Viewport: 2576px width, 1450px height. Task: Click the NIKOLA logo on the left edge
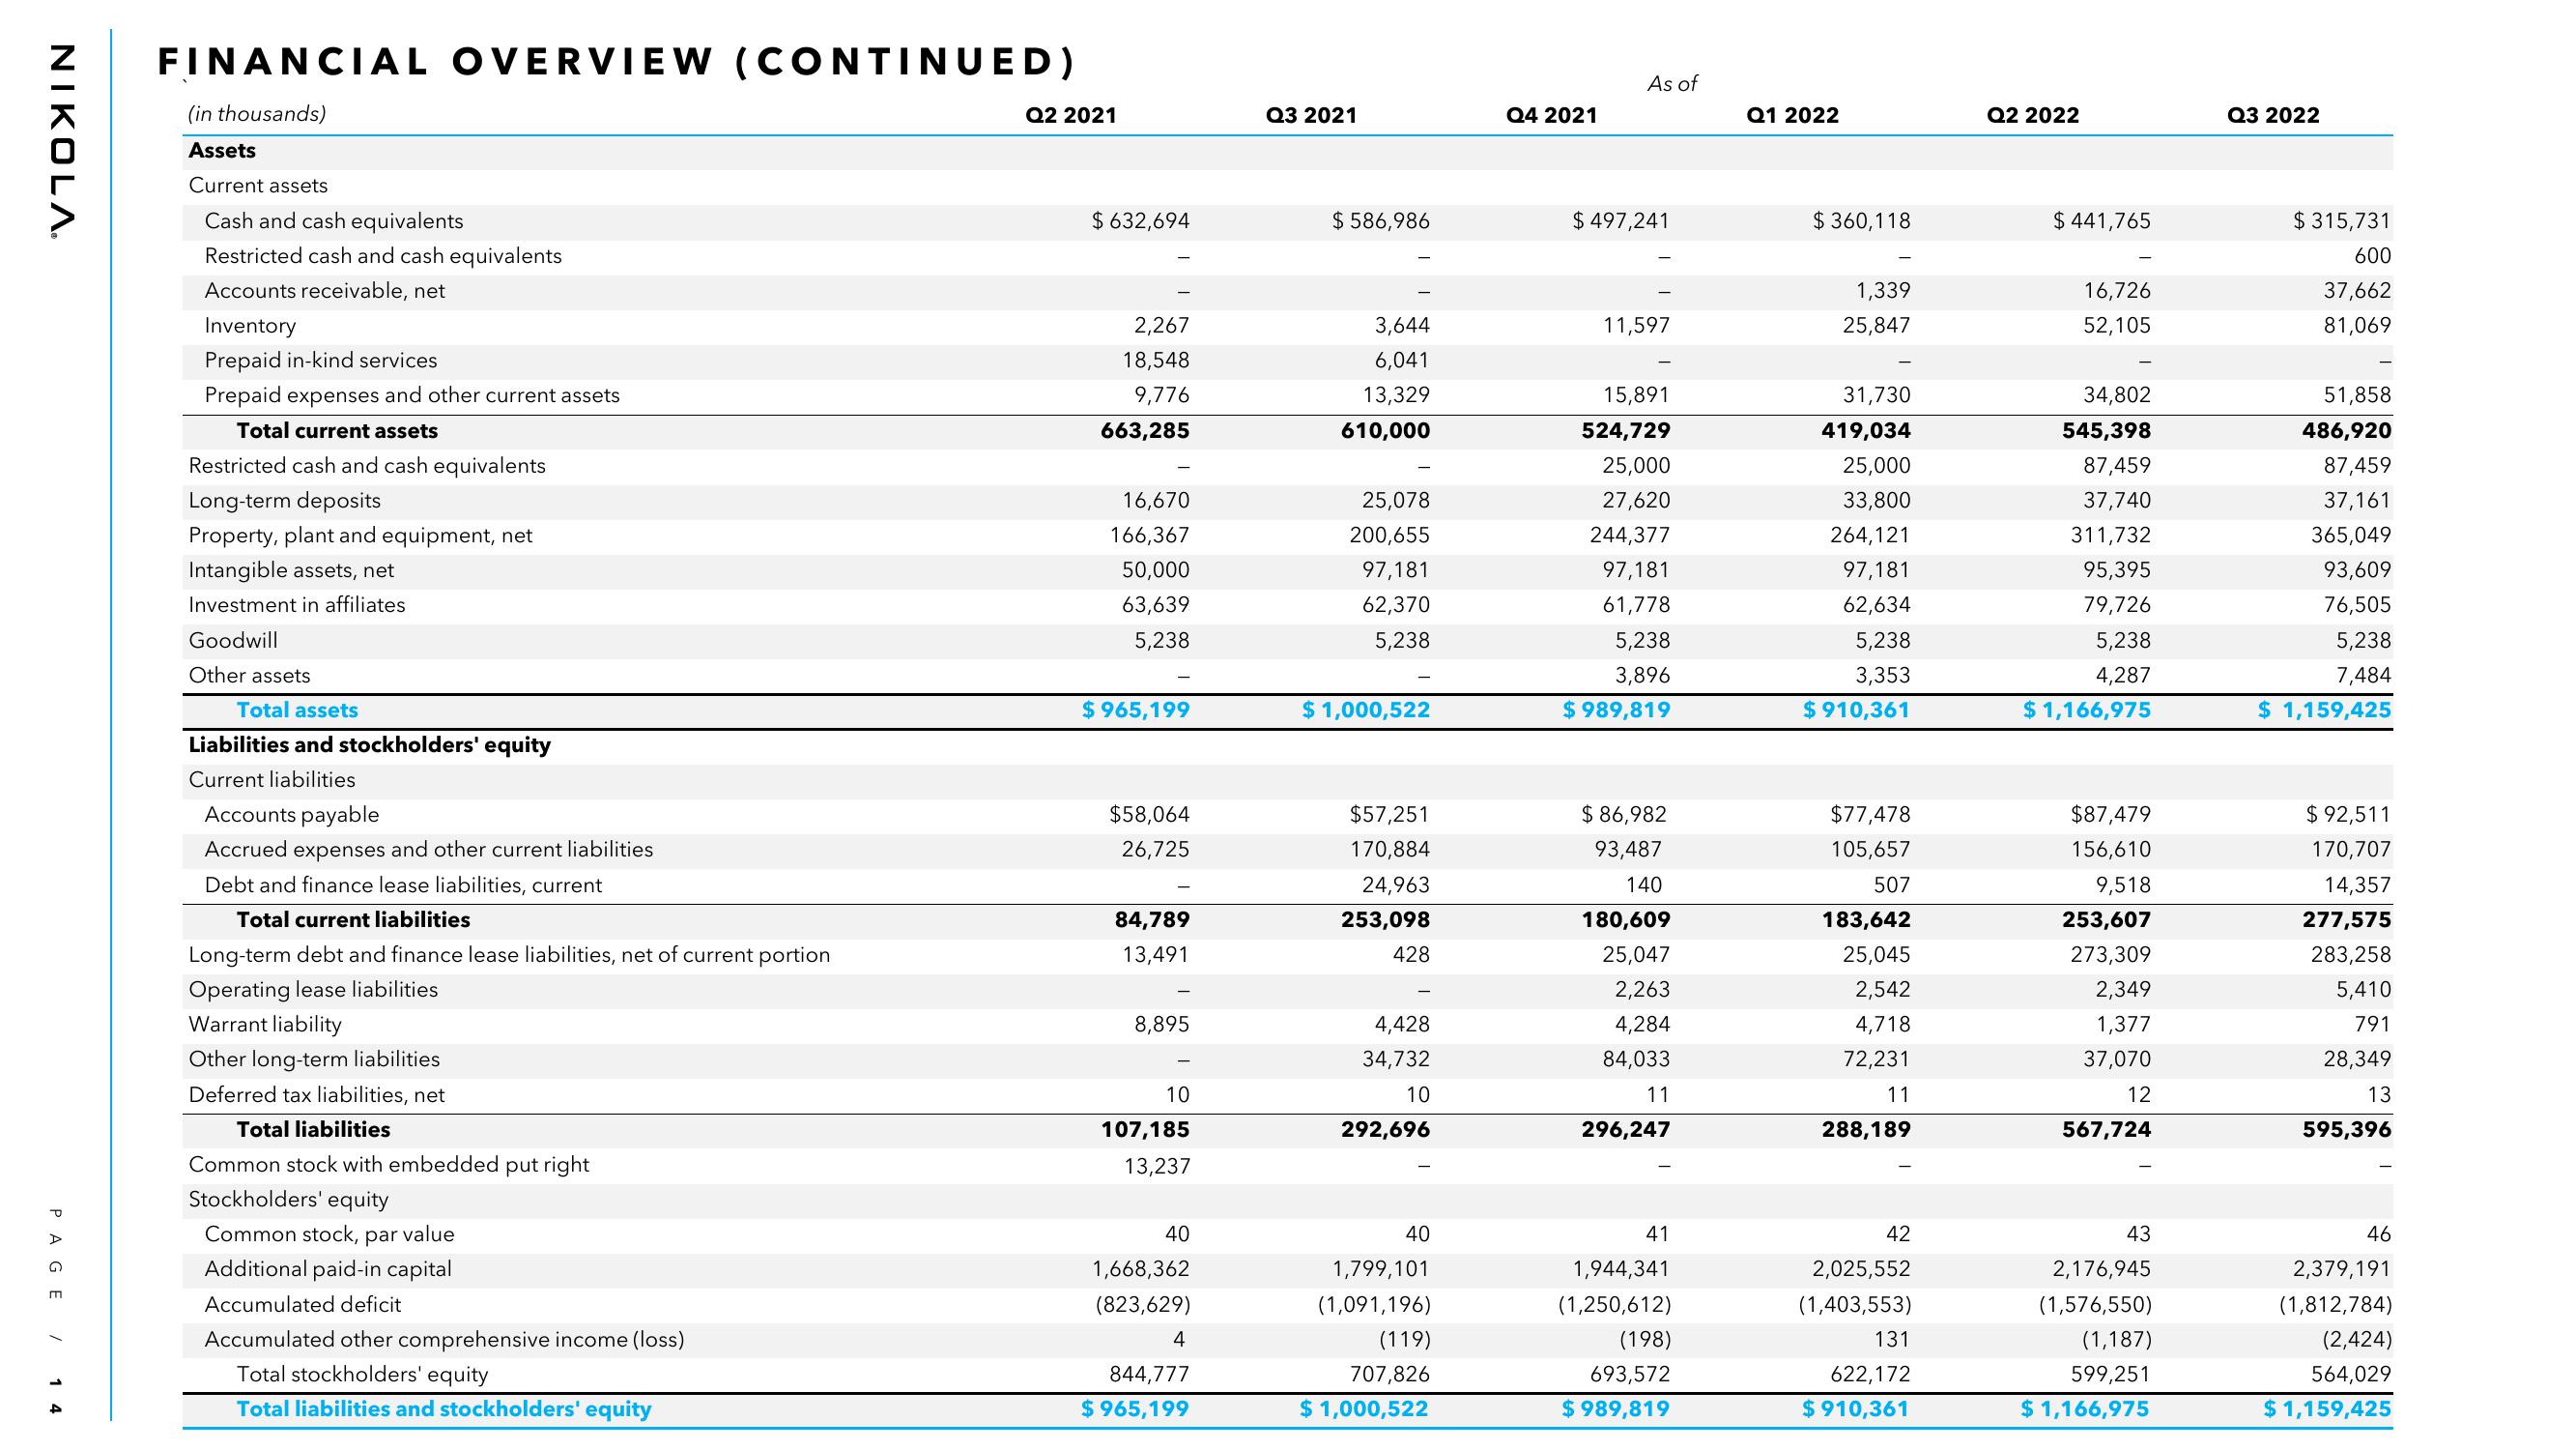tap(61, 140)
